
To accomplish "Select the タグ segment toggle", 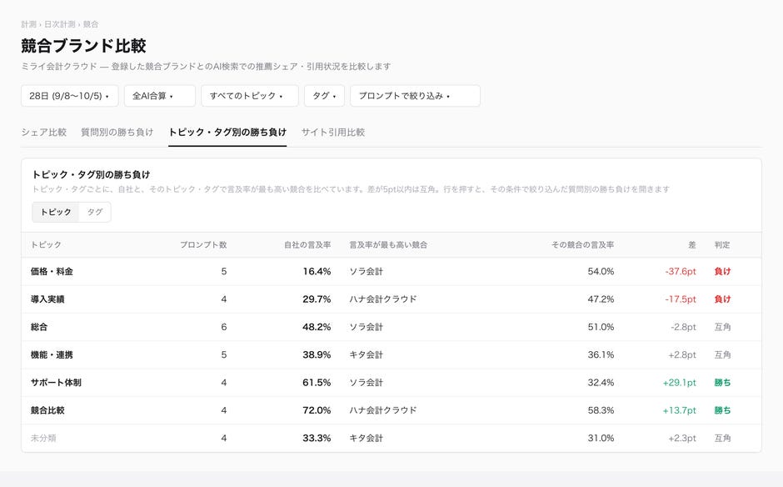I will [95, 212].
